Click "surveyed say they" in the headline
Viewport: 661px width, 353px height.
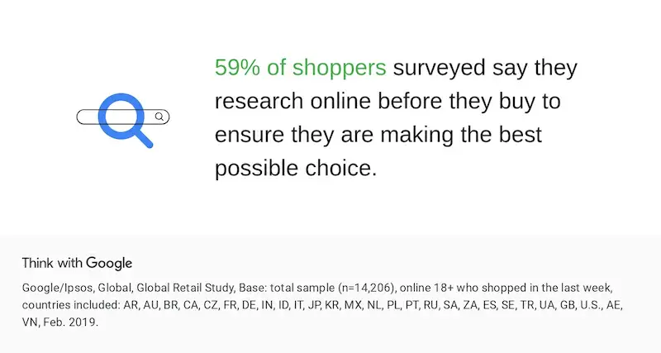click(485, 68)
